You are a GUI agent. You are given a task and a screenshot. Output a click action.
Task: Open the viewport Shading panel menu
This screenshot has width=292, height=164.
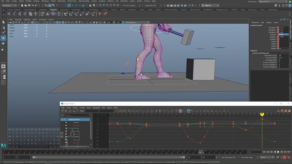(x=18, y=20)
